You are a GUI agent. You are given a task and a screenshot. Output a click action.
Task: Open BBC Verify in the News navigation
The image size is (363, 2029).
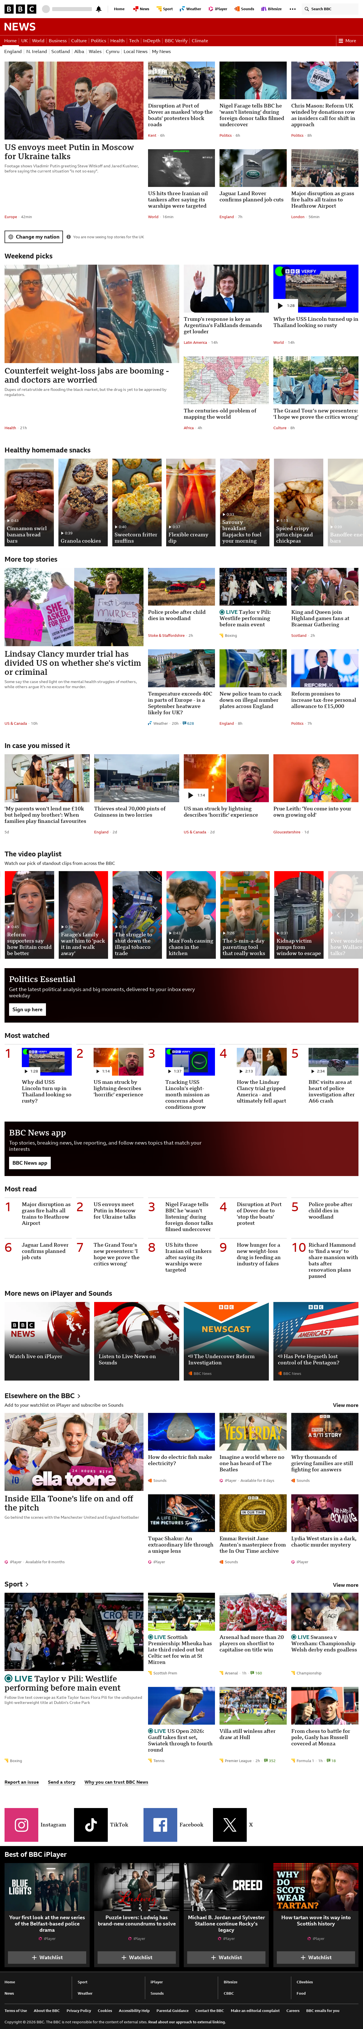(x=176, y=40)
